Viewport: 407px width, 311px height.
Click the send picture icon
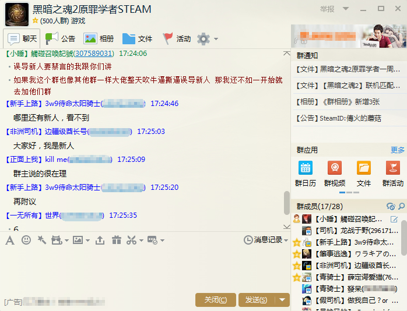pyautogui.click(x=78, y=241)
